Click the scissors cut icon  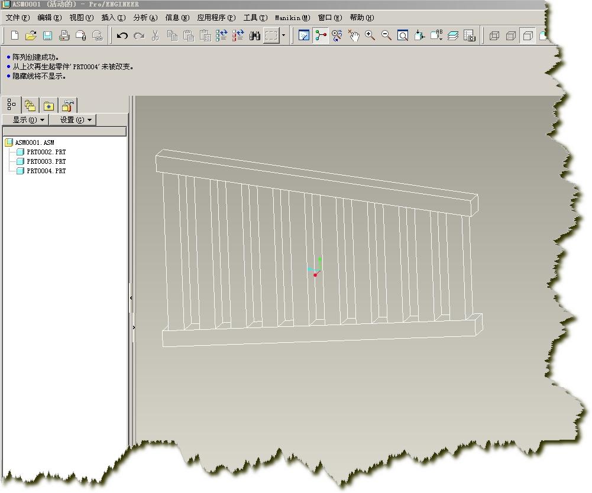[x=155, y=36]
